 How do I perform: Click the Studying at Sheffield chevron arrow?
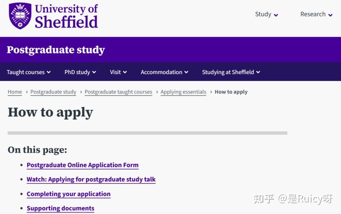[x=258, y=72]
